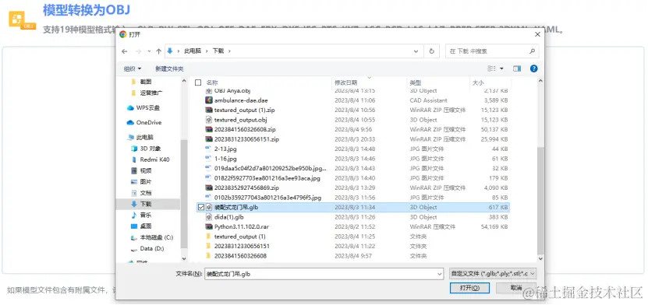Viewport: 648px width, 305px height.
Task: Click 模型转换为OBJ page heading
Action: pos(86,10)
